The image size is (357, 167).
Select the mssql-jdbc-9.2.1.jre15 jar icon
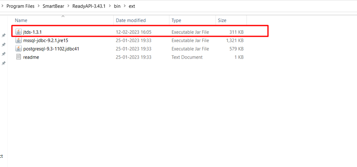coord(19,40)
